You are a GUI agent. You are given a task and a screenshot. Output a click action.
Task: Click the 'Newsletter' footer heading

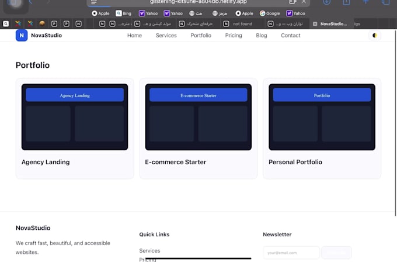(x=277, y=235)
